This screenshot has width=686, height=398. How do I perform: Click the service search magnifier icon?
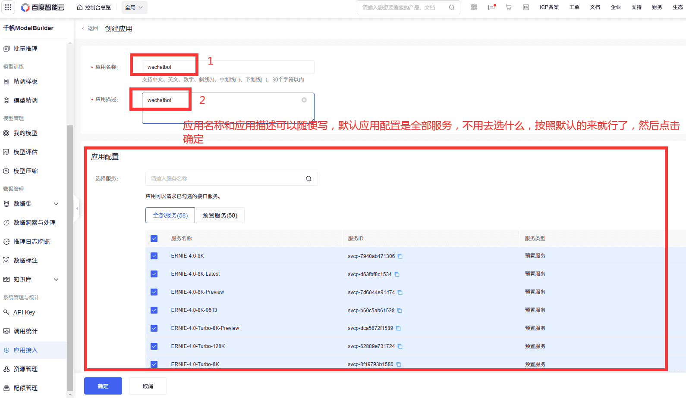(x=309, y=179)
